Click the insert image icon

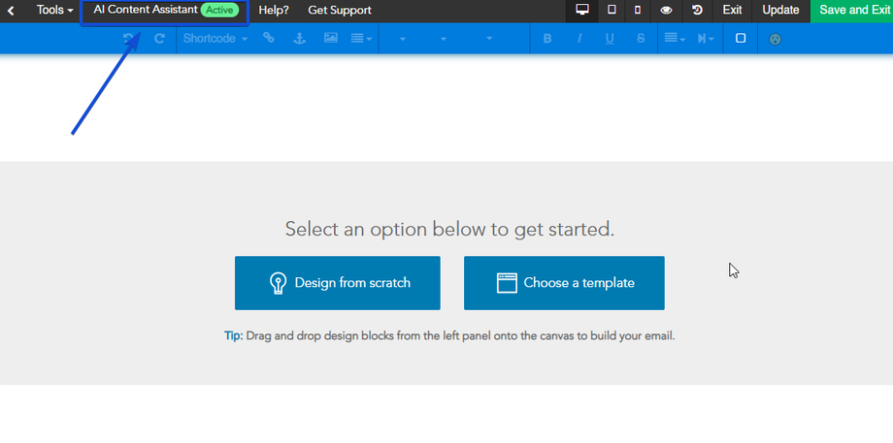pyautogui.click(x=330, y=39)
